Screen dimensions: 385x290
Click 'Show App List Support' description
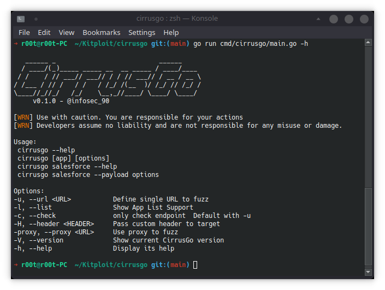pyautogui.click(x=153, y=208)
